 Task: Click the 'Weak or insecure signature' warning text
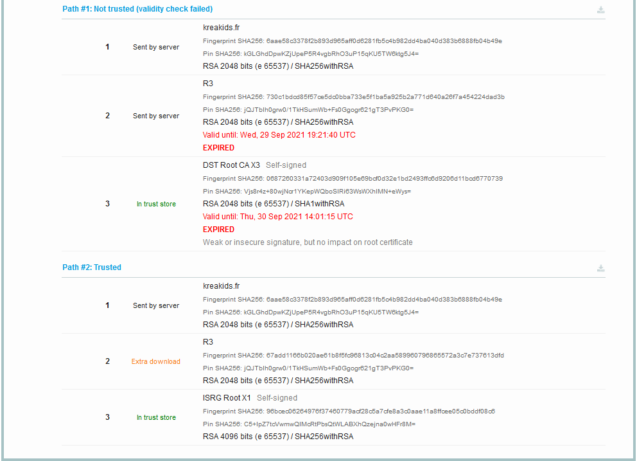pos(308,242)
